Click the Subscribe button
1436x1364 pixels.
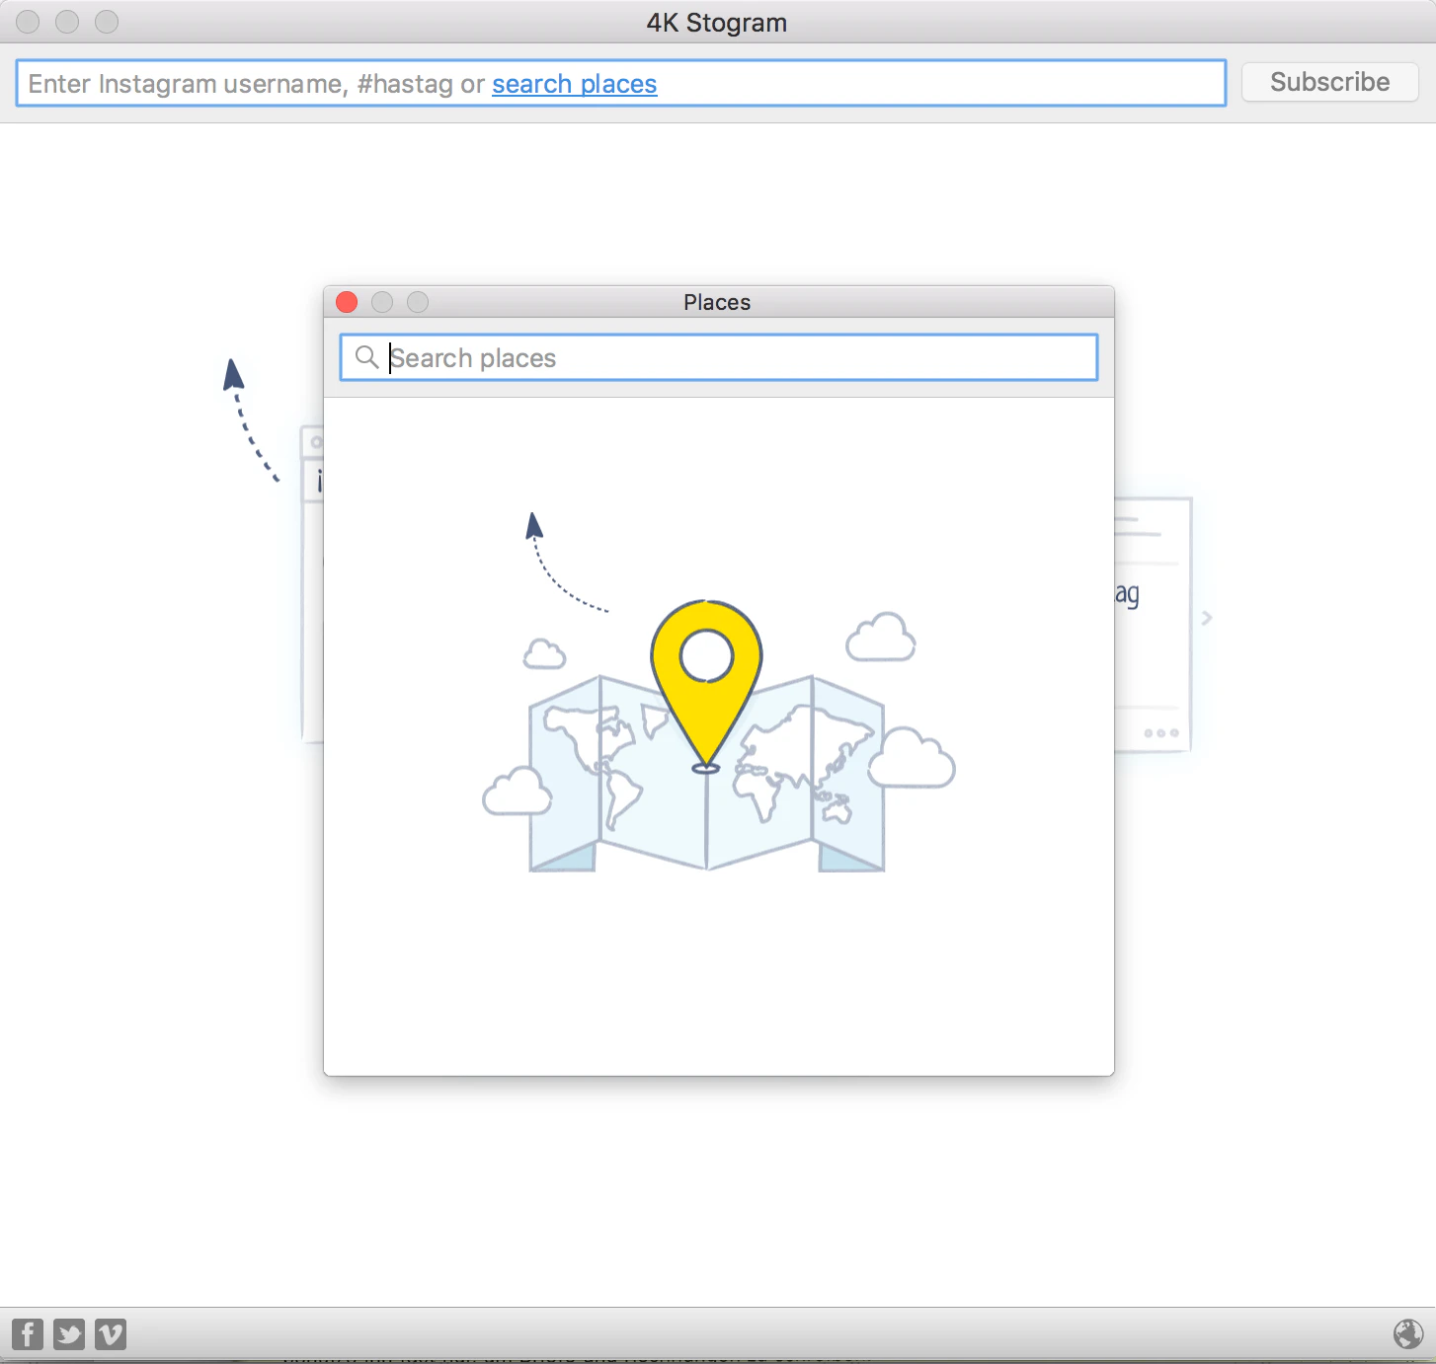(1329, 82)
